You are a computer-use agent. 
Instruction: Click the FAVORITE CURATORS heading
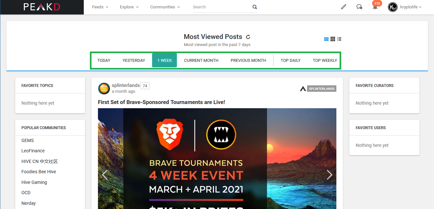point(375,86)
